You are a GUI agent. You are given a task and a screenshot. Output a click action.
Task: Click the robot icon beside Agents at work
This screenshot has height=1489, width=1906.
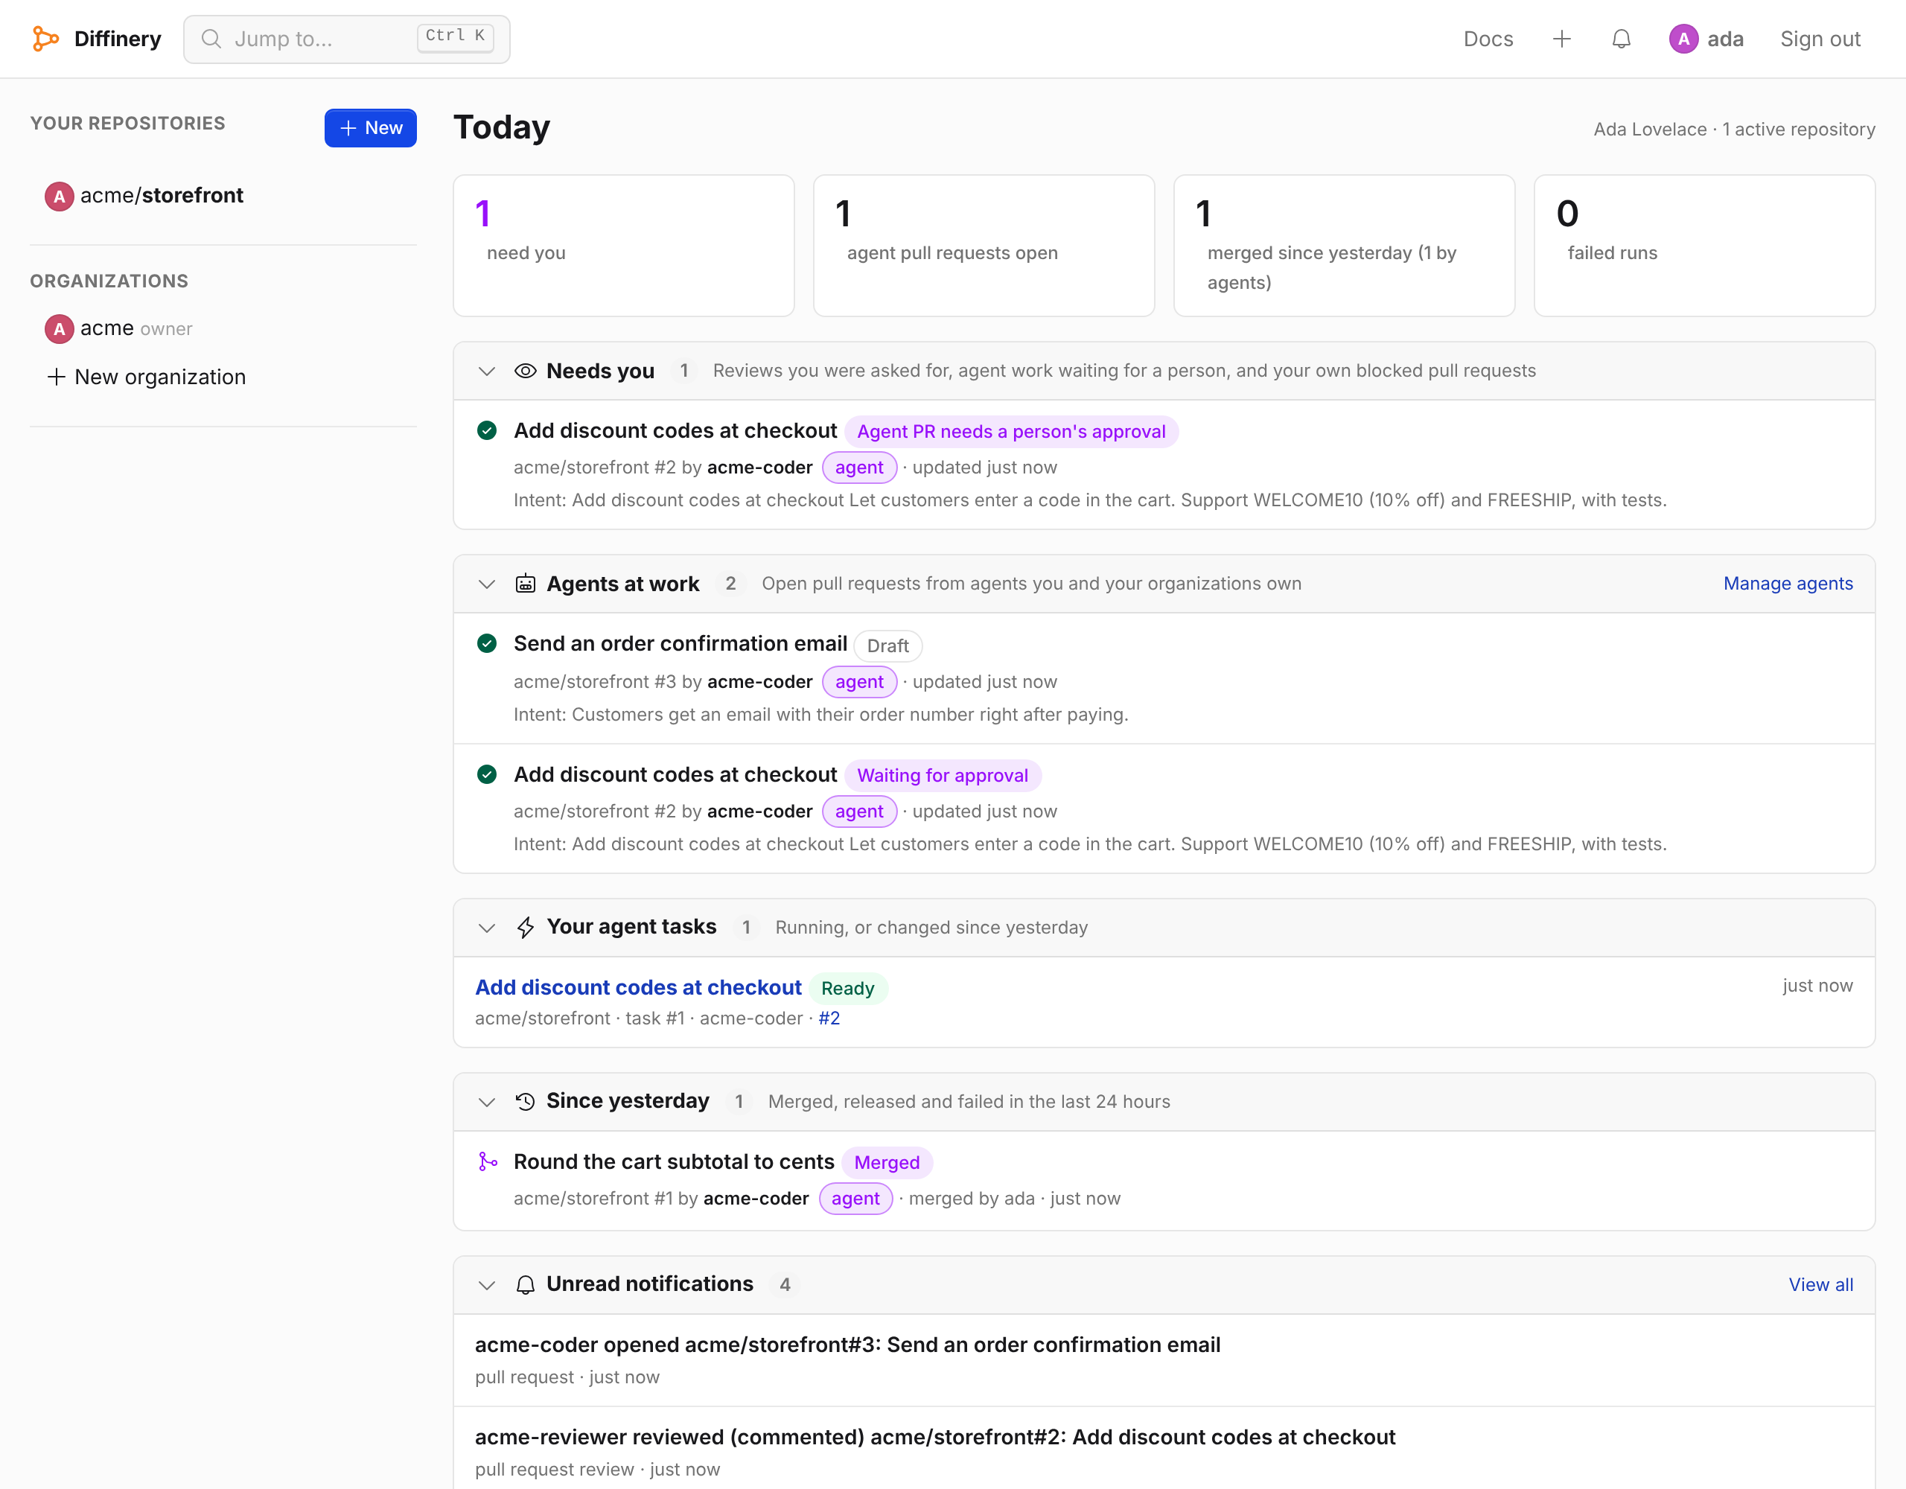pyautogui.click(x=526, y=584)
